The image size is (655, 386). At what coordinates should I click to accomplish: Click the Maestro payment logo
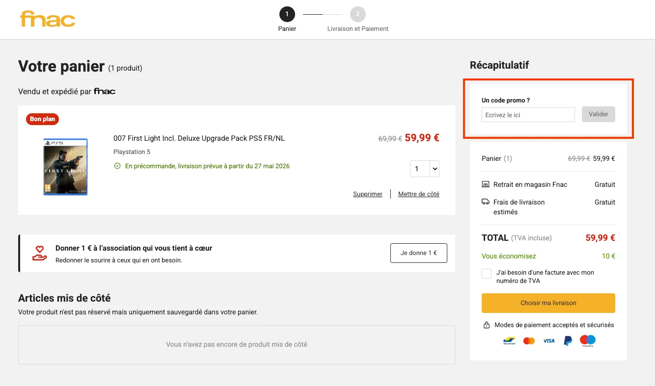[587, 340]
